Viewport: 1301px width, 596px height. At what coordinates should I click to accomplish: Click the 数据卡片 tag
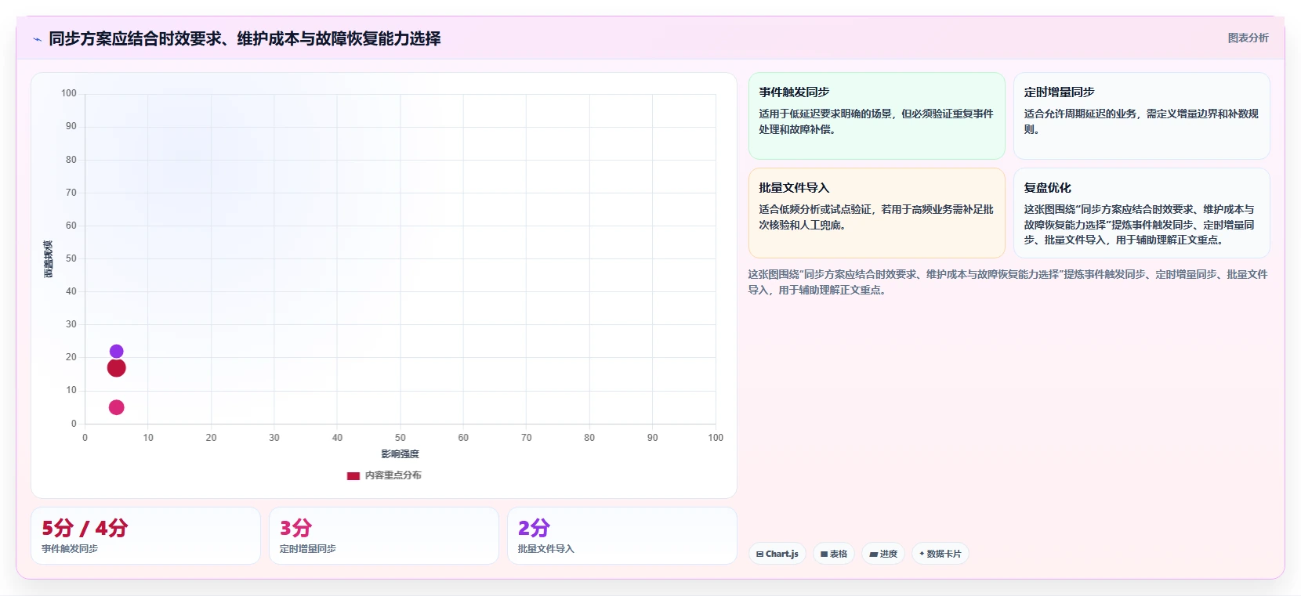(940, 554)
